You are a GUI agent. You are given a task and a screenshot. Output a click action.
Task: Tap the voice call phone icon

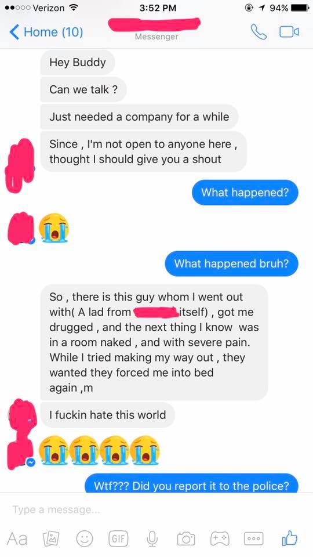click(259, 32)
